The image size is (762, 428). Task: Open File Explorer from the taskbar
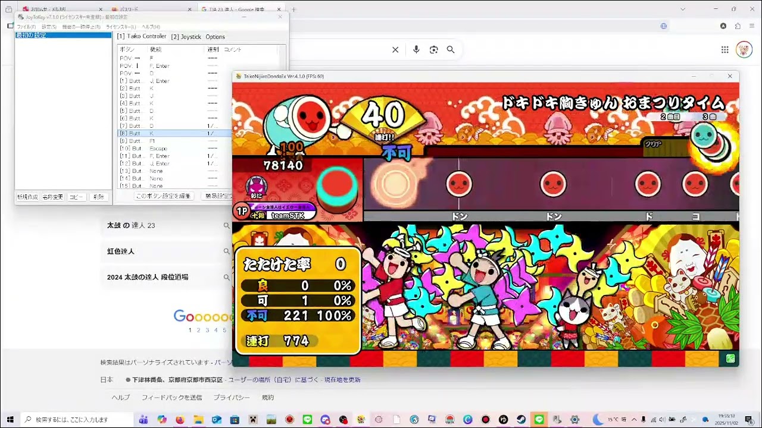click(198, 420)
